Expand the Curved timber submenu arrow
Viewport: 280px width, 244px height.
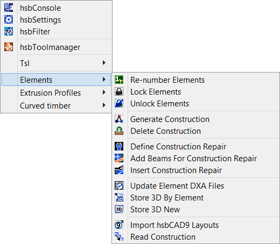click(104, 105)
